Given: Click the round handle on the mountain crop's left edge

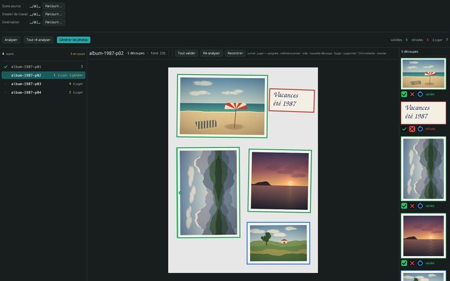Looking at the screenshot, I should [180, 193].
